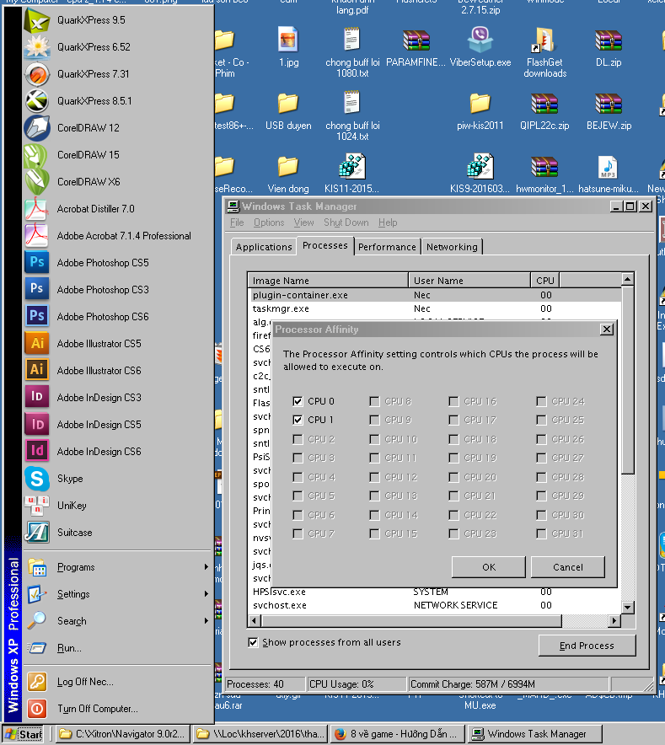
Task: Confirm Processor Affinity with OK
Action: [x=488, y=567]
